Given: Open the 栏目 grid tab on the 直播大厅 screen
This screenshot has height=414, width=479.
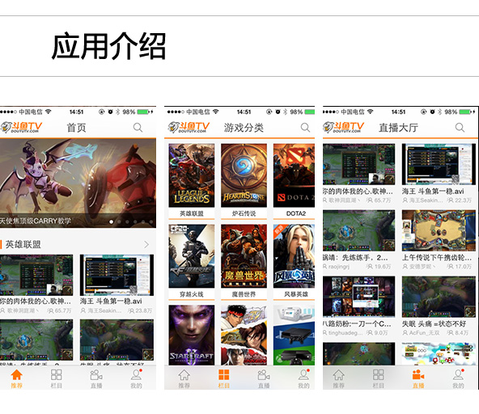Looking at the screenshot, I should [378, 378].
